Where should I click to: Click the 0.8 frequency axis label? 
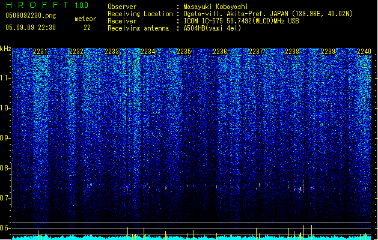click(x=5, y=168)
